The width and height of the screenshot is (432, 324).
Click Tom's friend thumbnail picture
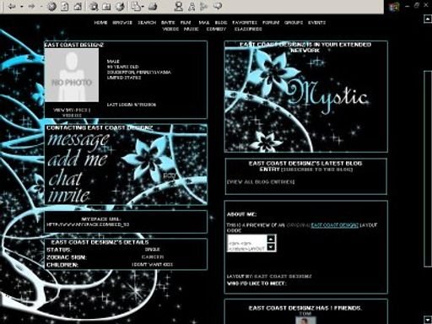click(x=305, y=321)
